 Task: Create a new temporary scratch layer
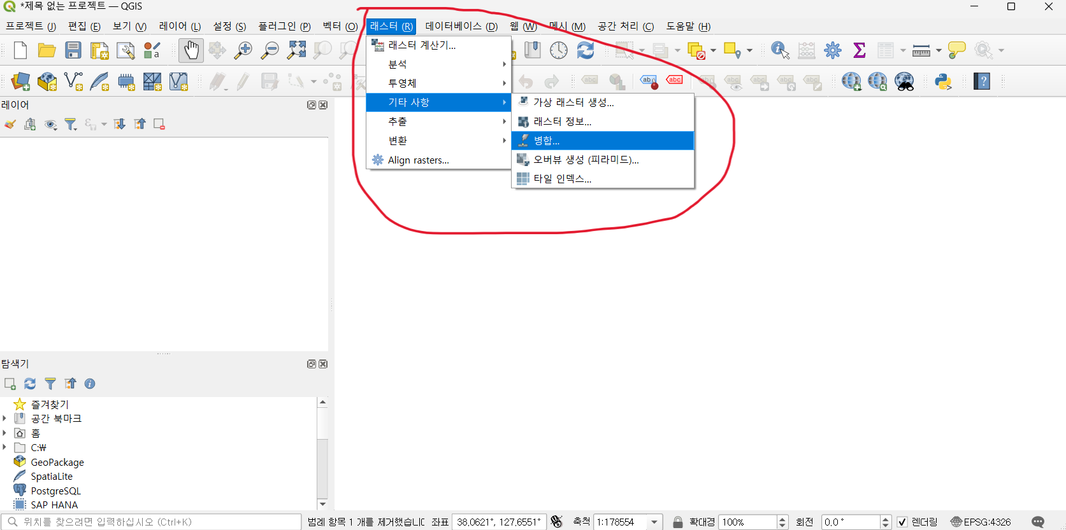(x=126, y=81)
